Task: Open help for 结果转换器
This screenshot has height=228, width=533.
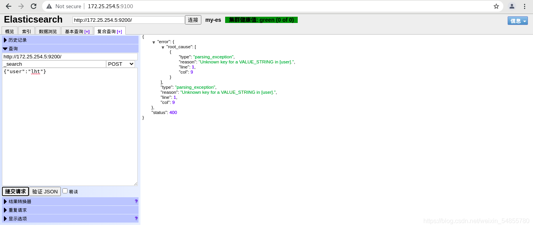Action: pyautogui.click(x=136, y=201)
